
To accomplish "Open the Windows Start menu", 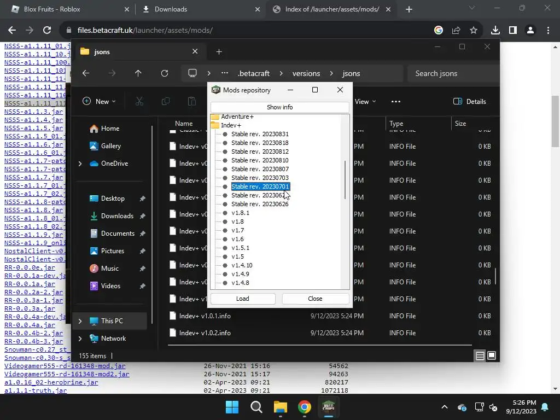I will pos(232,407).
